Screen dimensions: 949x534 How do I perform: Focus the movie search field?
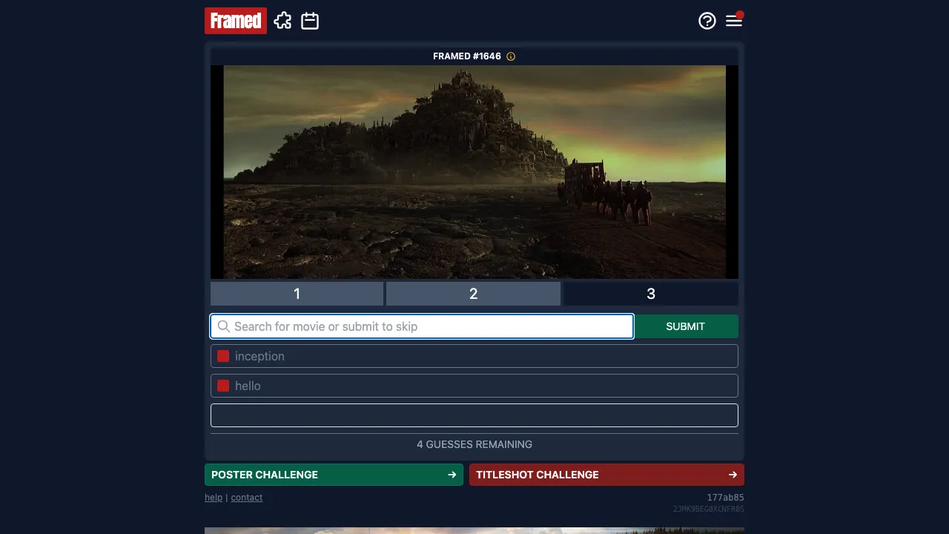pos(422,326)
